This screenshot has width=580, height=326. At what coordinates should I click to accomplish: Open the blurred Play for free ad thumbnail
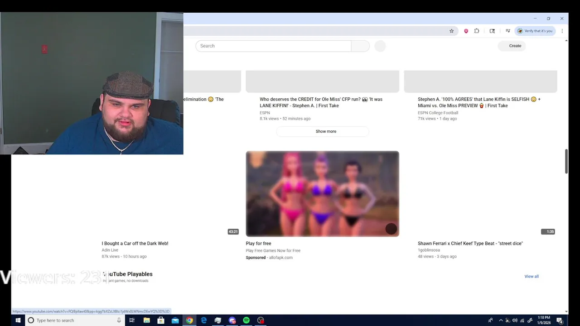coord(322,194)
